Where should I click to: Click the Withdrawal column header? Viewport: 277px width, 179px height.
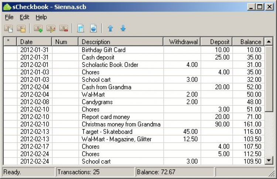click(182, 42)
